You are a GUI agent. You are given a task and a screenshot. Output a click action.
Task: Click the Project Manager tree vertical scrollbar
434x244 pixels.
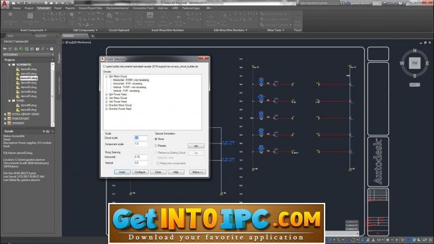[x=53, y=94]
